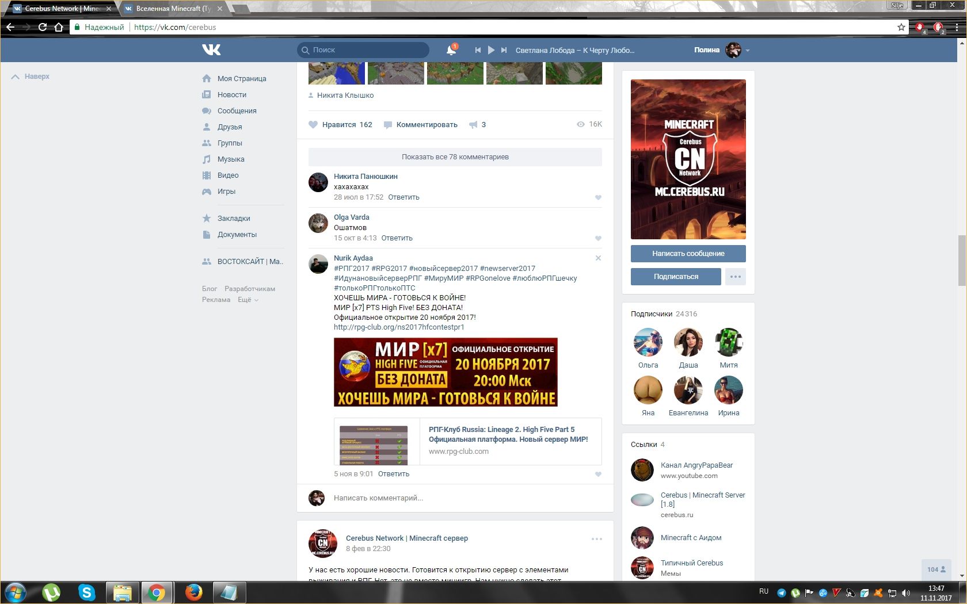Click Написать сообщение button

click(x=688, y=253)
